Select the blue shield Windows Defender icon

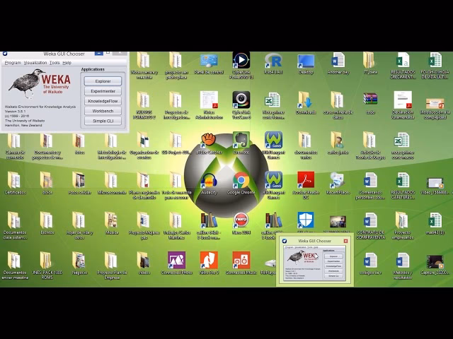306,221
